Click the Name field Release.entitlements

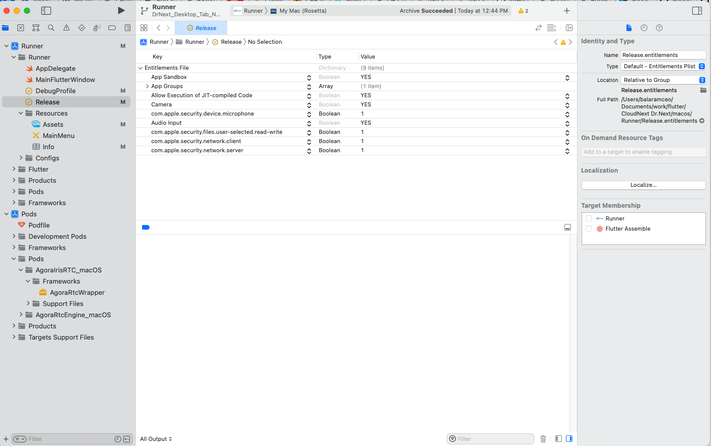coord(664,55)
